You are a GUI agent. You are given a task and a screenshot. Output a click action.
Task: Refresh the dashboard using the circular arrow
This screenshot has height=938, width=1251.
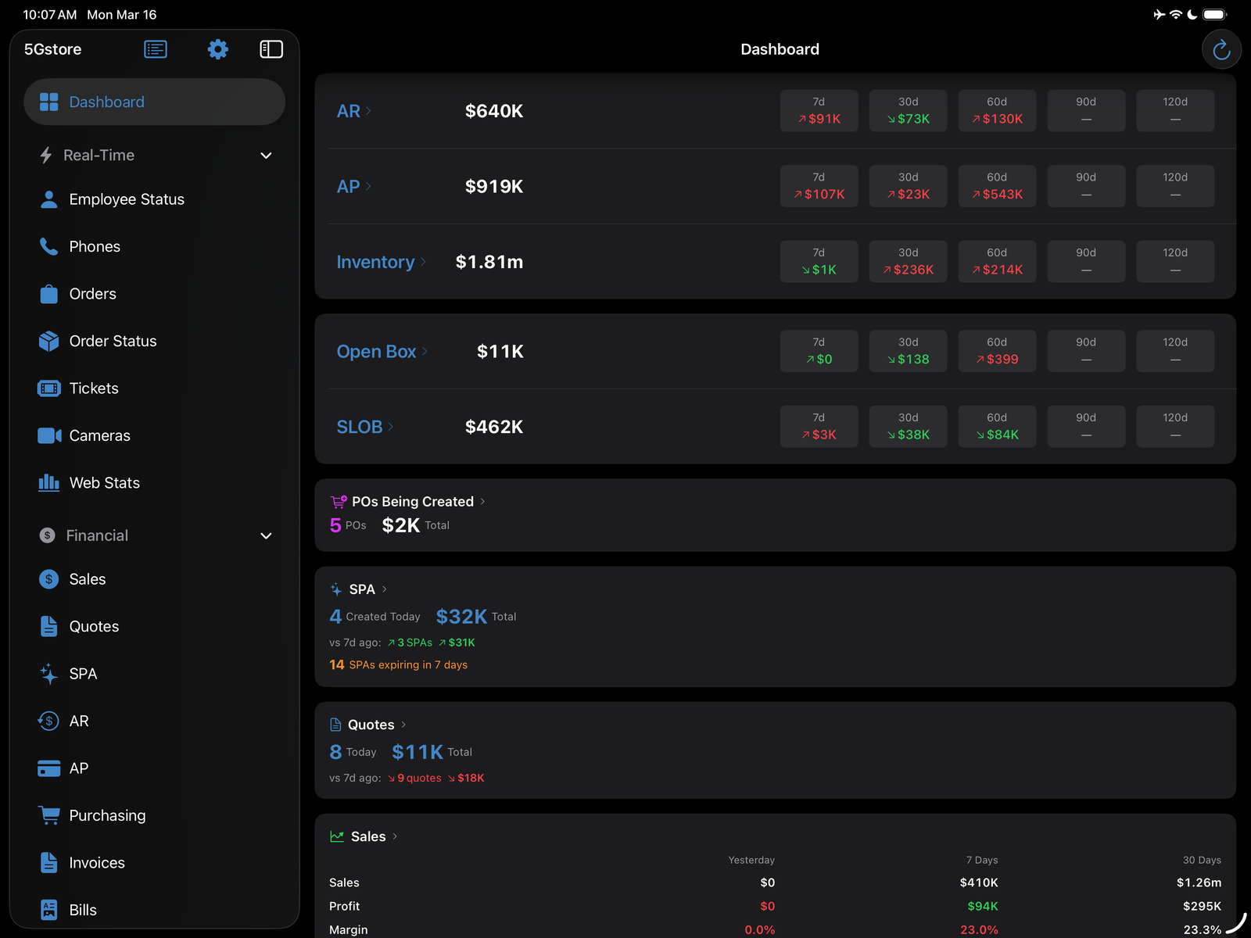click(1221, 48)
